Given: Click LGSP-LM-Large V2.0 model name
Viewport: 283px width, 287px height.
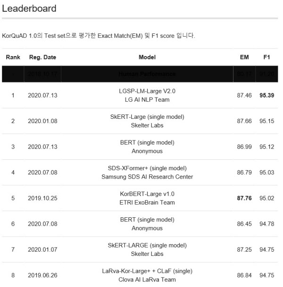Looking at the screenshot, I should pyautogui.click(x=147, y=91).
